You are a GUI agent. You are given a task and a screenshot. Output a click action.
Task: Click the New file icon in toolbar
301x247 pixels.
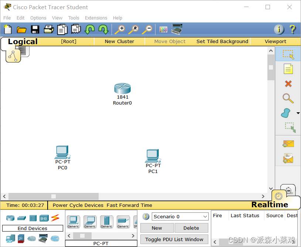click(x=8, y=29)
